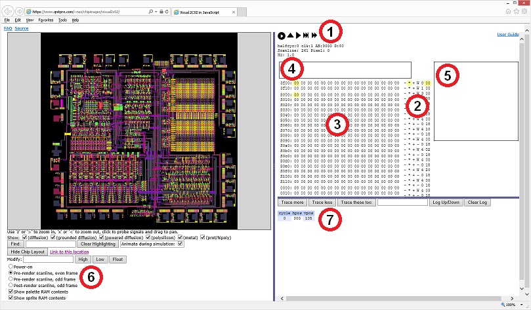The height and width of the screenshot is (310, 531).
Task: Uncheck Show palette RAM contents
Action: 11,292
